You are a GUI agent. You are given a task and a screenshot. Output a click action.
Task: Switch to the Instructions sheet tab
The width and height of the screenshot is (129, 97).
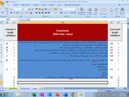[13, 88]
